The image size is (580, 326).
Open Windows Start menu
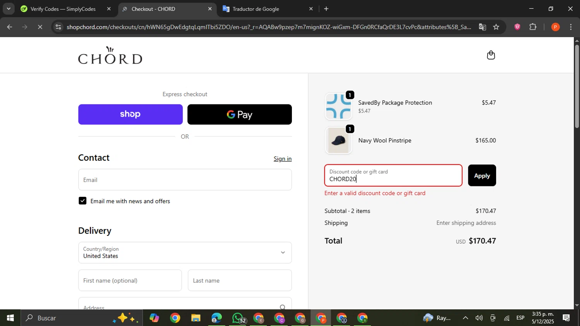pyautogui.click(x=10, y=318)
